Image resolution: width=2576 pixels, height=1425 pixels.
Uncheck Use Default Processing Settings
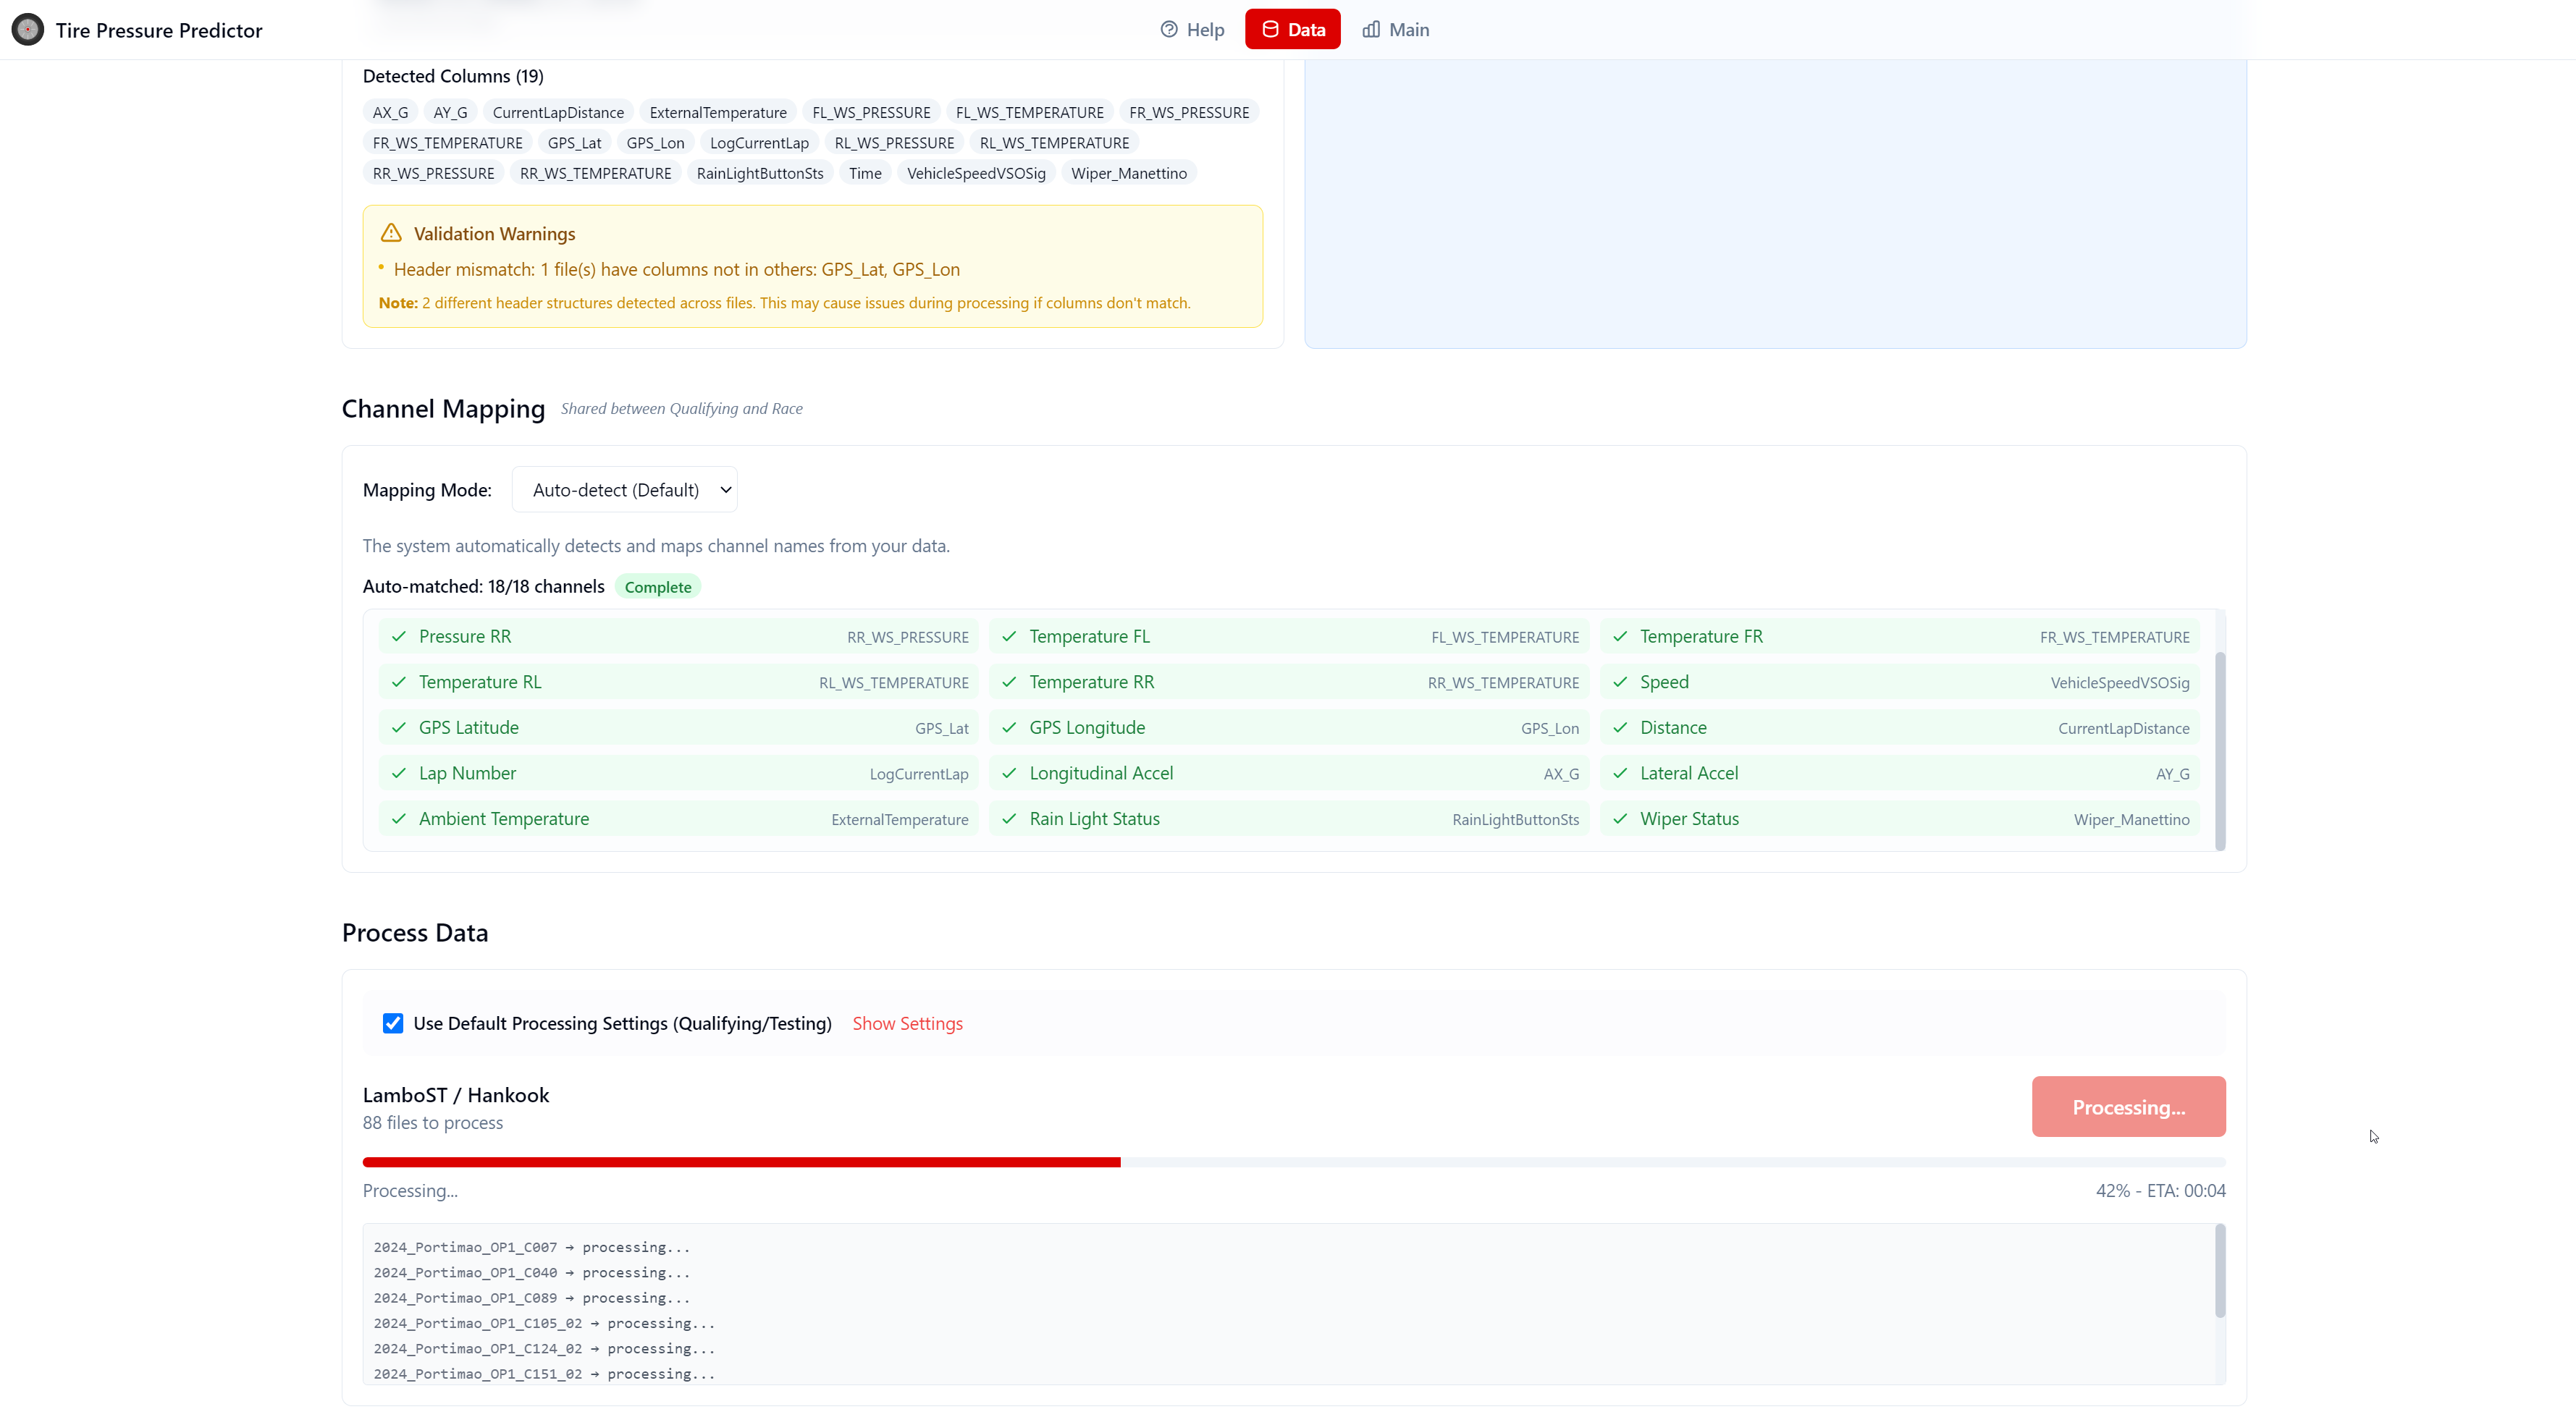coord(392,1023)
